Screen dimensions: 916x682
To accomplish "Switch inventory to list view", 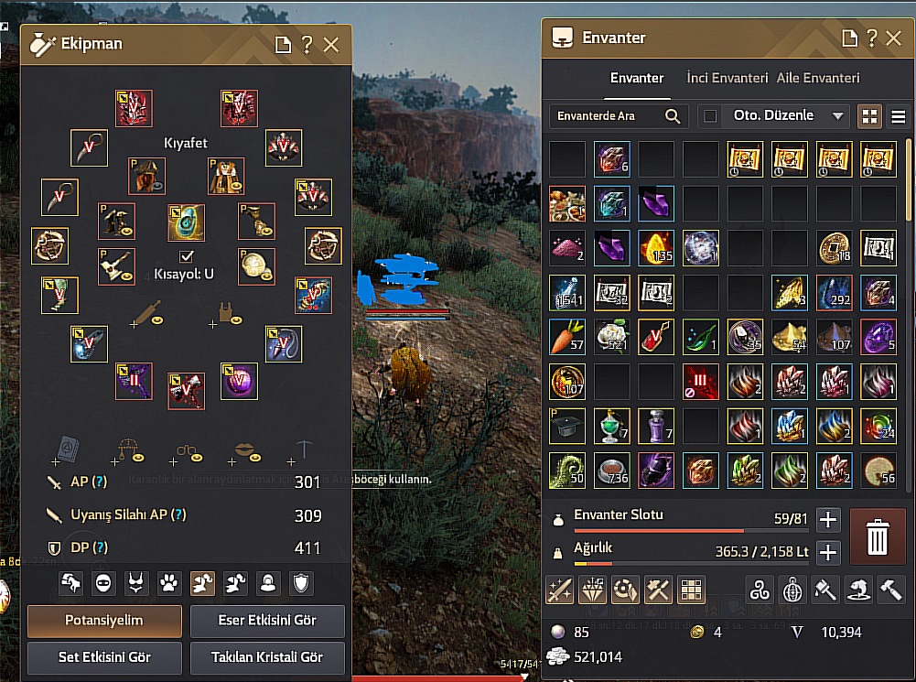I will pos(898,116).
